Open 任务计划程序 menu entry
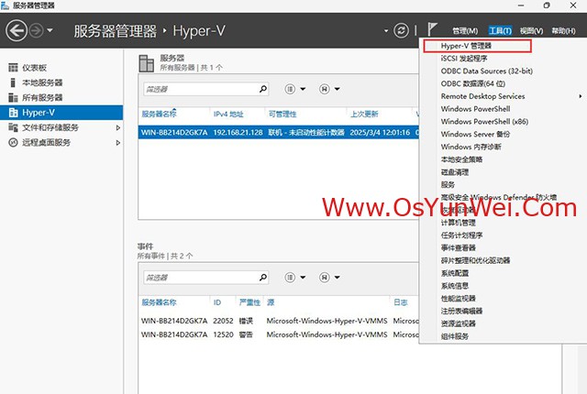Viewport: 587px width, 394px height. pyautogui.click(x=461, y=235)
